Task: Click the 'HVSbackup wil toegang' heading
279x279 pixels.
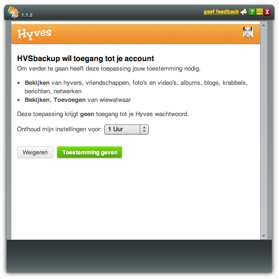Action: [x=86, y=59]
